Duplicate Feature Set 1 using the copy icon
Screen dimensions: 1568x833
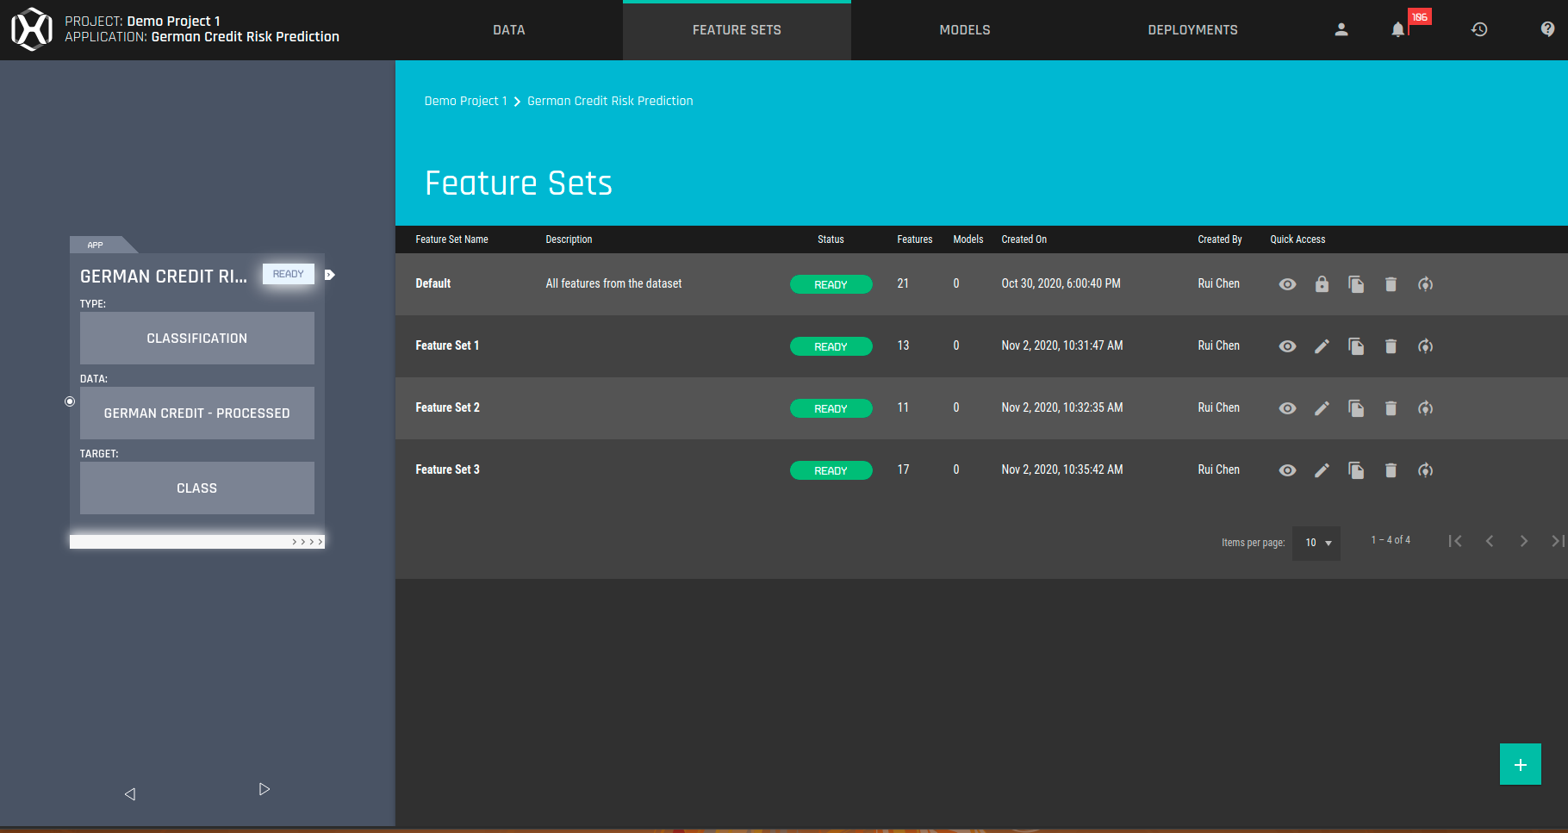1356,345
